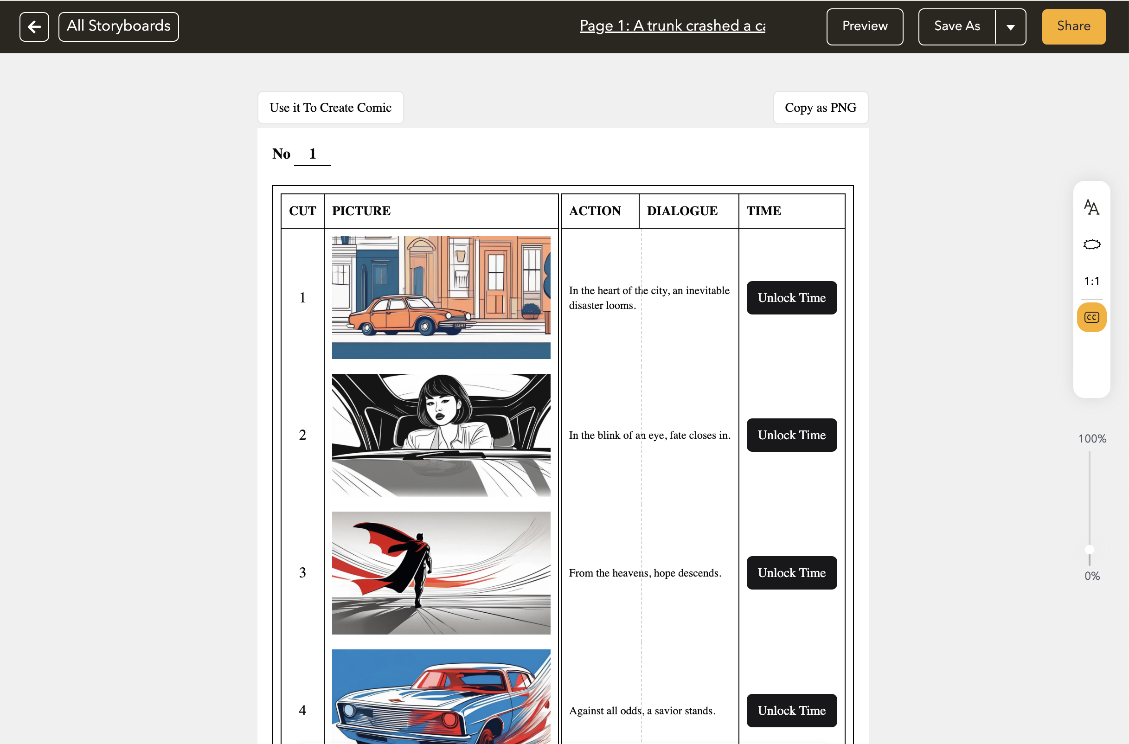Adjust the zoom percentage slider handle
Image resolution: width=1129 pixels, height=744 pixels.
[x=1090, y=550]
